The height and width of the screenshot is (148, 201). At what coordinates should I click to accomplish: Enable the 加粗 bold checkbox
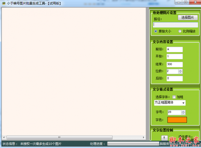(x=174, y=97)
